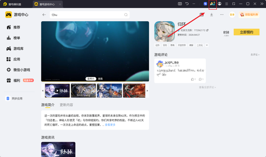266x157 pixels.
Task: Click the 二次元 tag
Action: coord(200,45)
